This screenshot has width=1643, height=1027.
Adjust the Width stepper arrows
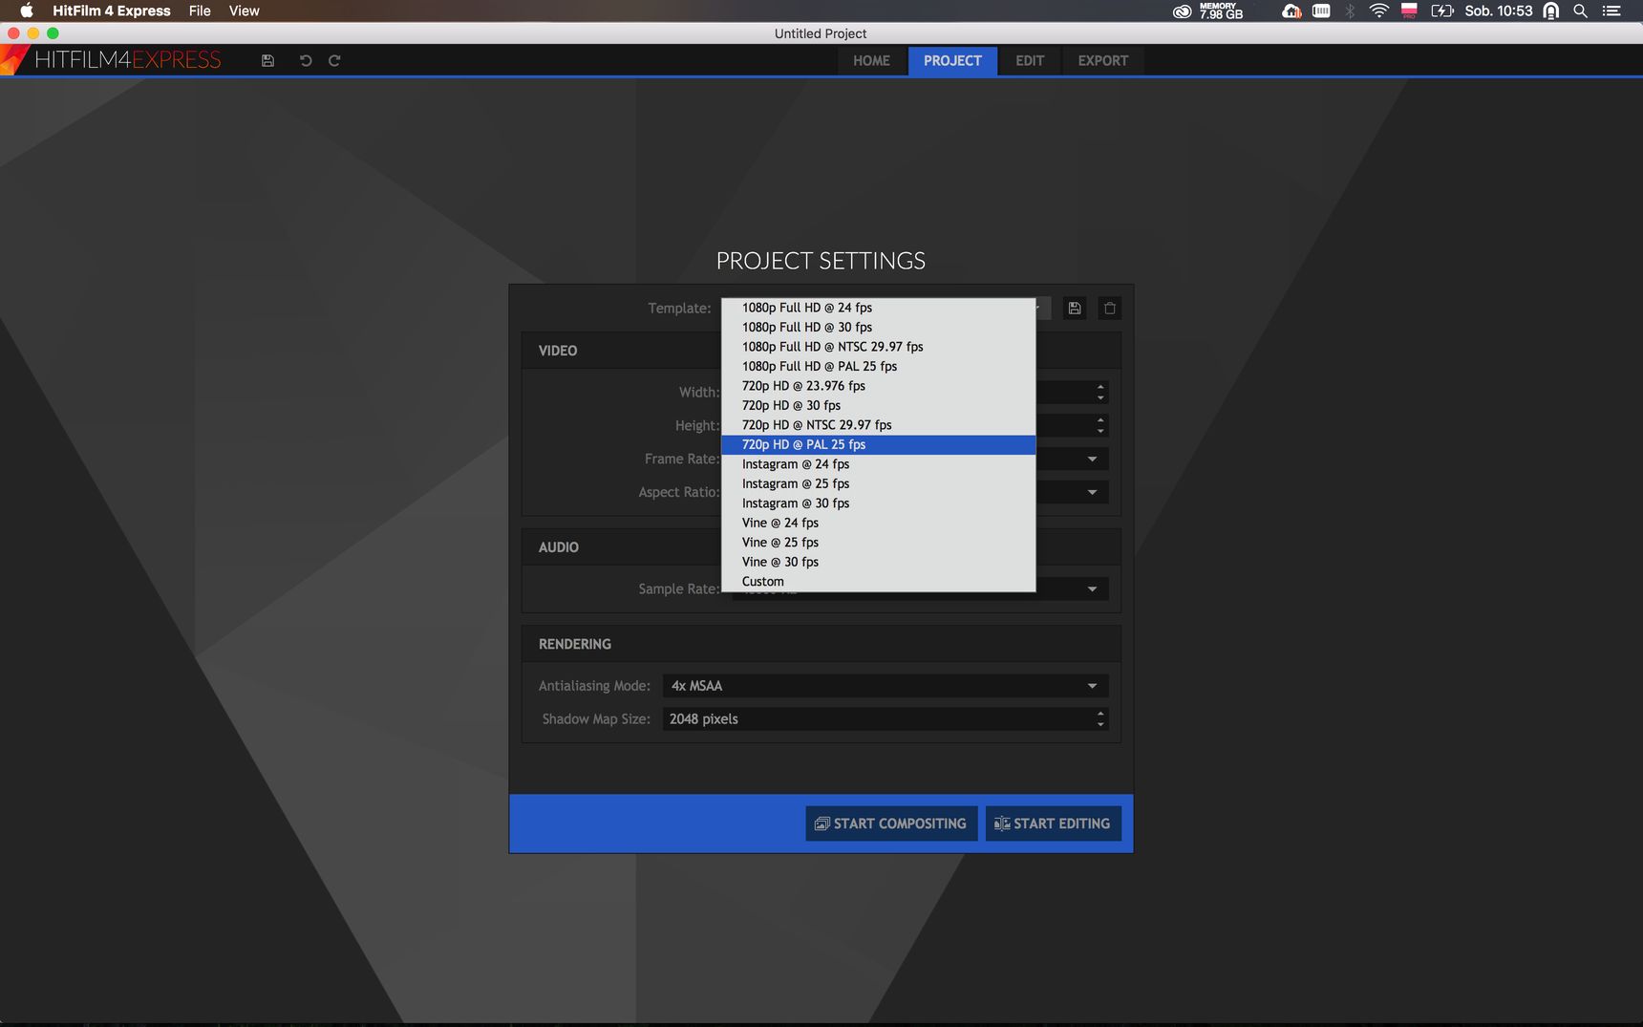pos(1100,393)
